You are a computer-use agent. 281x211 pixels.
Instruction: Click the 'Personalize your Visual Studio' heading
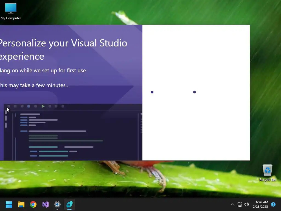click(x=64, y=50)
